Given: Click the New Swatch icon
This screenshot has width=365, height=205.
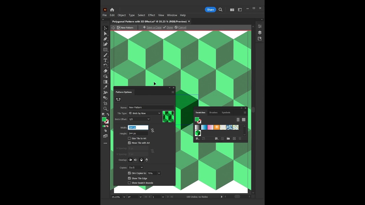Looking at the screenshot, I should tap(234, 139).
